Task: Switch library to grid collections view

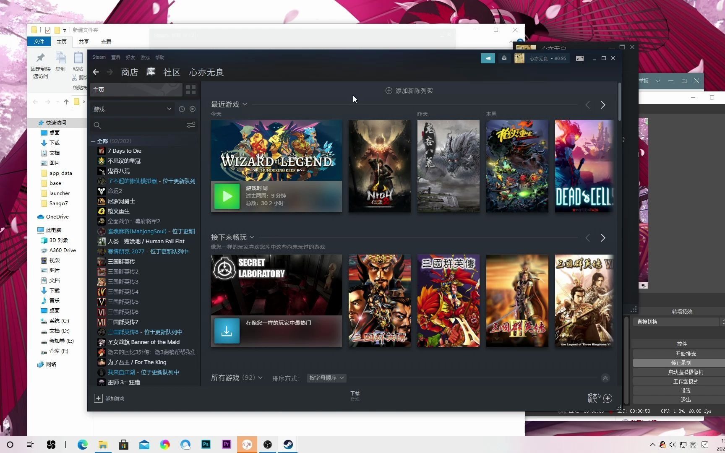Action: pos(191,90)
